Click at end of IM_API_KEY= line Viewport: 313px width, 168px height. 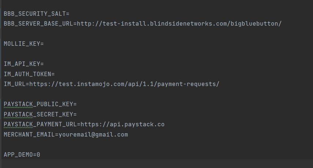click(44, 64)
